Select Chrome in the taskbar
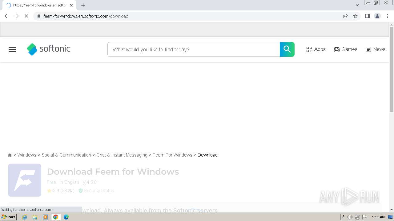 click(56, 217)
